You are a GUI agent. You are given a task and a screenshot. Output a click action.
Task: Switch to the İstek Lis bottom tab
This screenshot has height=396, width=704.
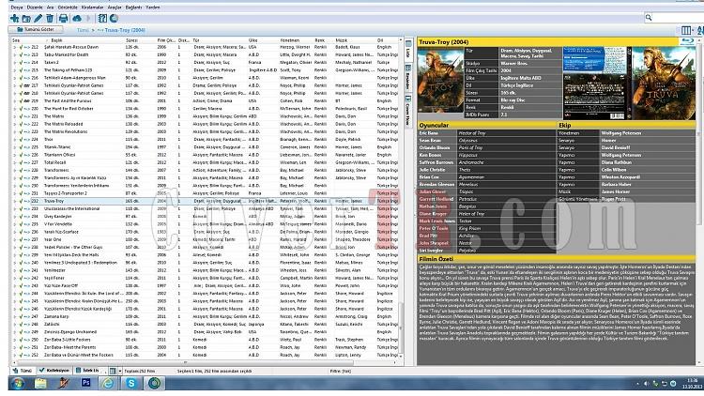(87, 371)
